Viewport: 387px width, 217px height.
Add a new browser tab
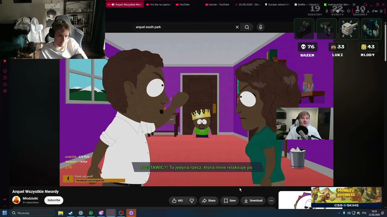tap(354, 5)
